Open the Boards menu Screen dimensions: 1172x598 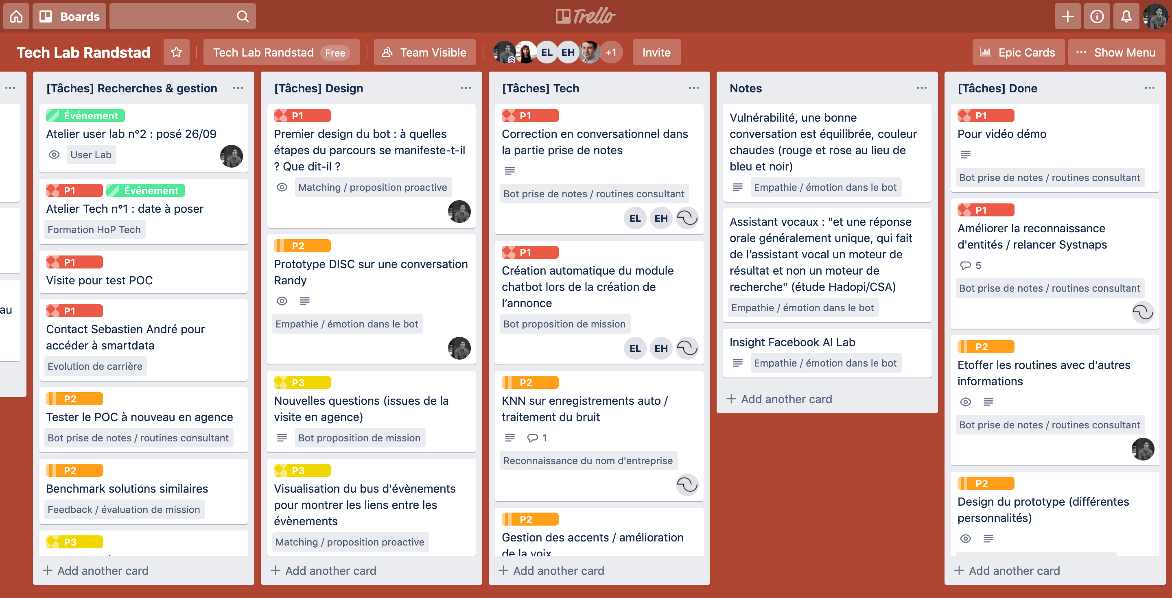click(x=69, y=16)
